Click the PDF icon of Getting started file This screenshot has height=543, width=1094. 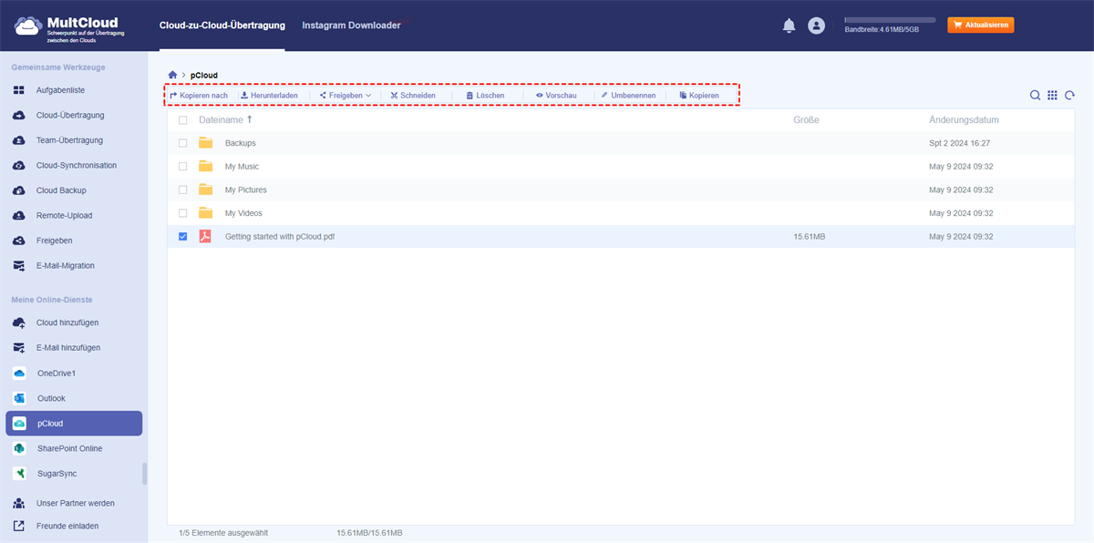(206, 236)
